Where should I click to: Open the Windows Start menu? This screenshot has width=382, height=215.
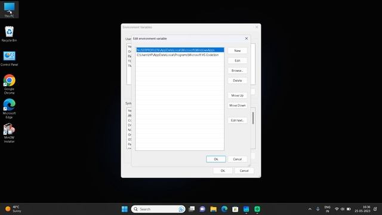(x=125, y=209)
